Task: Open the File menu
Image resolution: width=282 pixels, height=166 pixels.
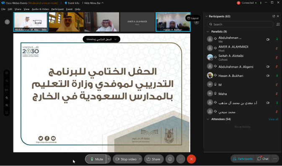Action: click(3, 9)
